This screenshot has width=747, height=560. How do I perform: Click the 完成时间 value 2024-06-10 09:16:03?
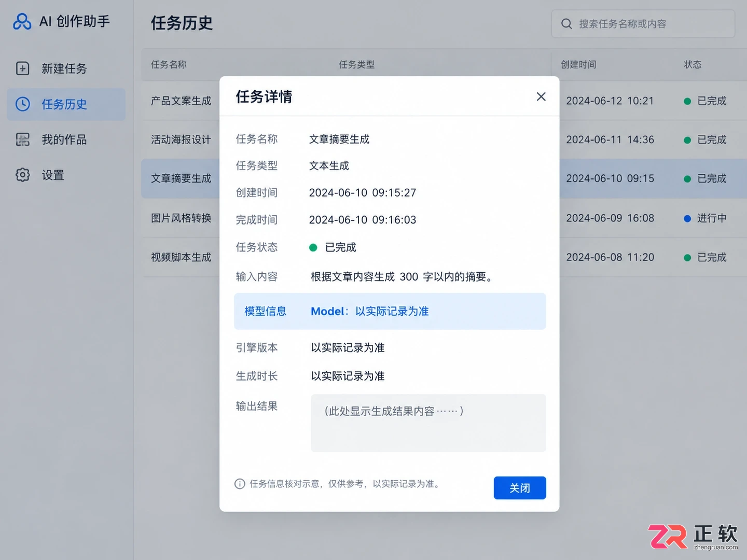[x=363, y=220]
